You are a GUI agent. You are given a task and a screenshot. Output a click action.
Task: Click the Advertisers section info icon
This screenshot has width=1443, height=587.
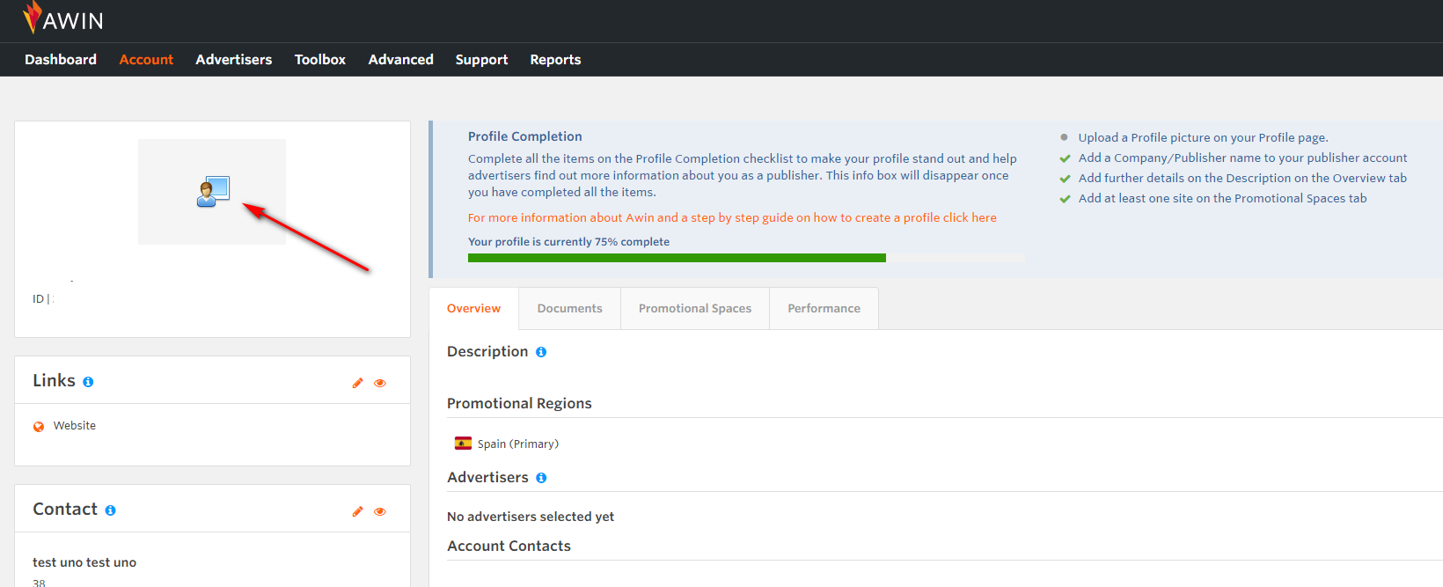tap(541, 478)
